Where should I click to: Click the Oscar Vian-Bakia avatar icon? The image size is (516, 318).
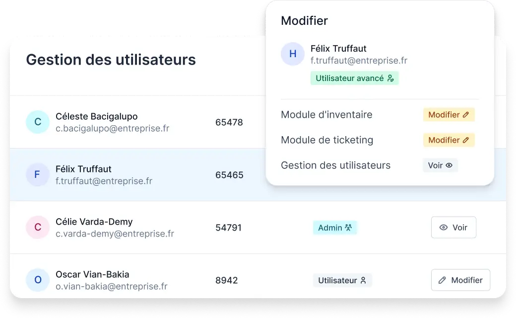point(38,280)
